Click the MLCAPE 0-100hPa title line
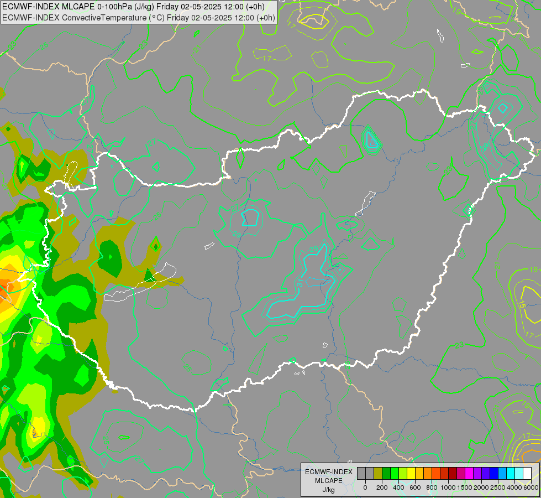The image size is (541, 498). (x=134, y=7)
